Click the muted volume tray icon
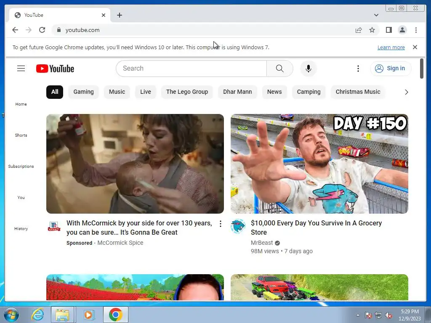Screen dimensions: 431x323 [388, 315]
